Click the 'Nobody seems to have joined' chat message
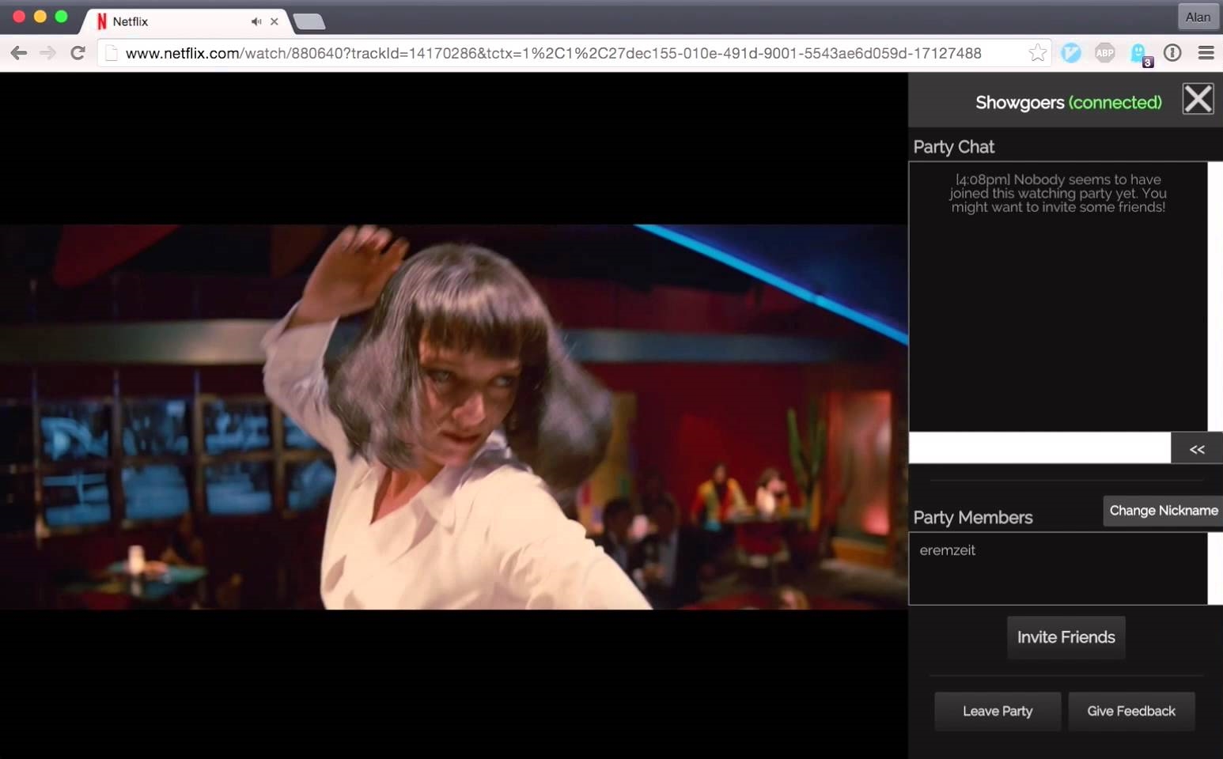 (x=1058, y=193)
